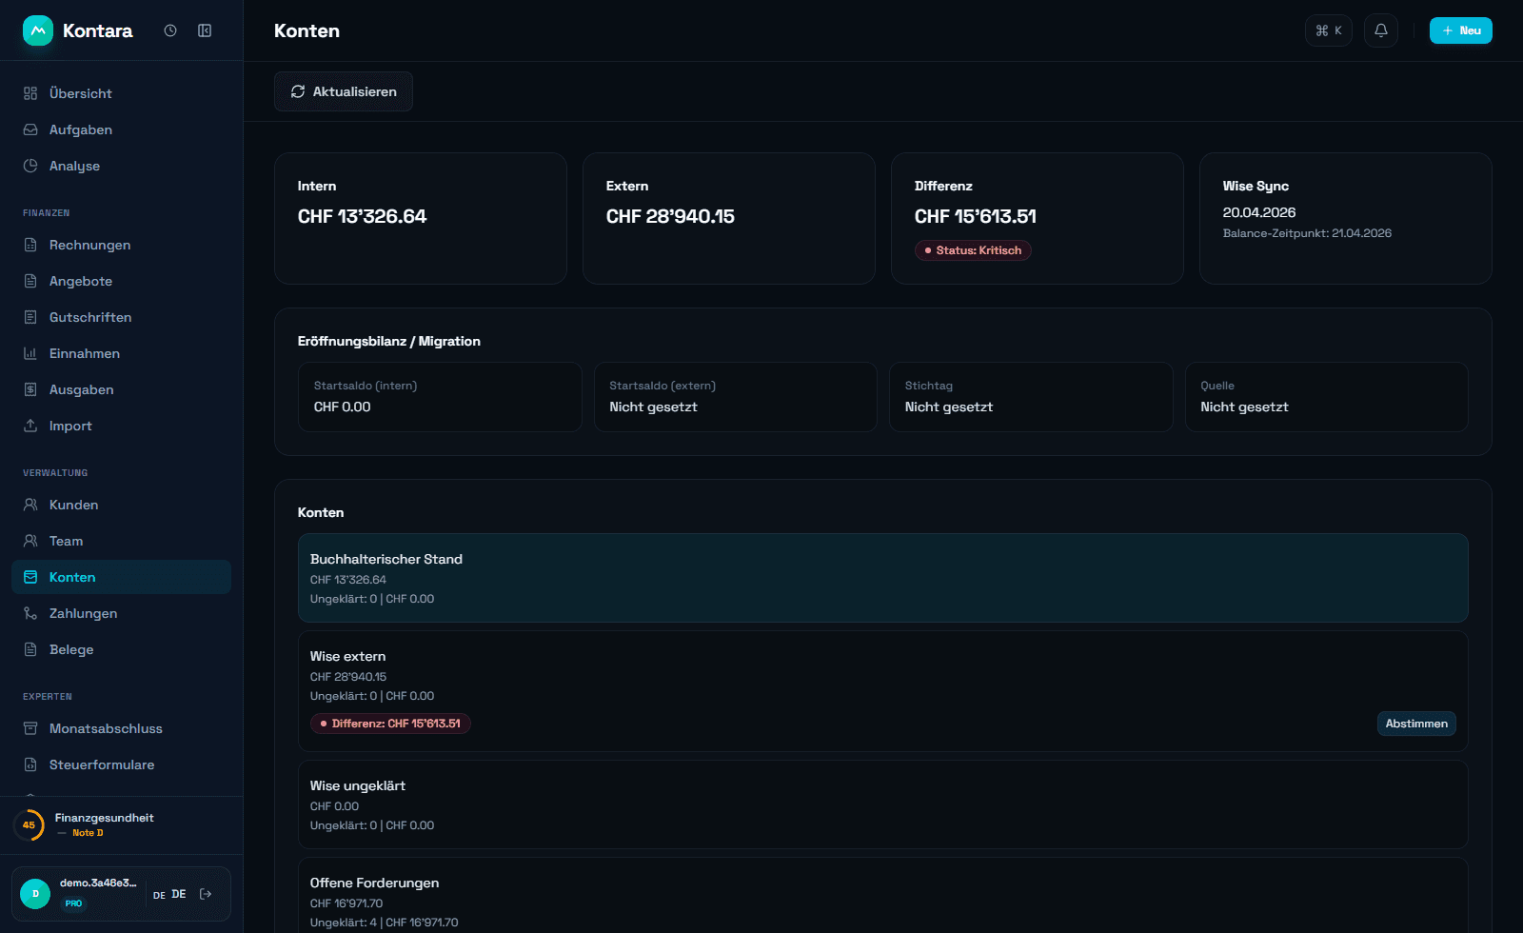Open notifications bell icon
The height and width of the screenshot is (933, 1523).
point(1381,30)
